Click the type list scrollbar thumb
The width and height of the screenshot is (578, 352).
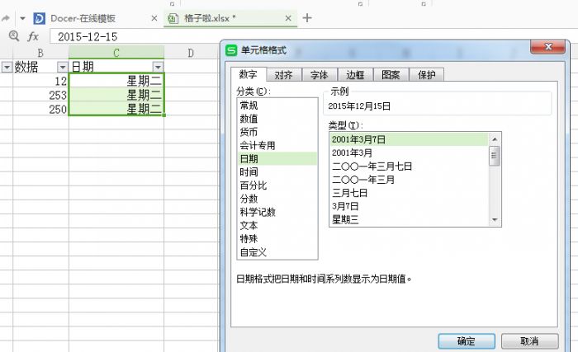pyautogui.click(x=495, y=156)
